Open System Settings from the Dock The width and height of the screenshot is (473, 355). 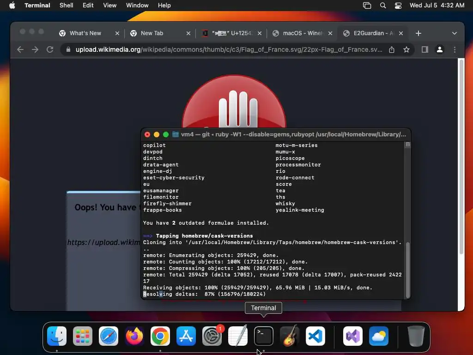click(x=212, y=336)
